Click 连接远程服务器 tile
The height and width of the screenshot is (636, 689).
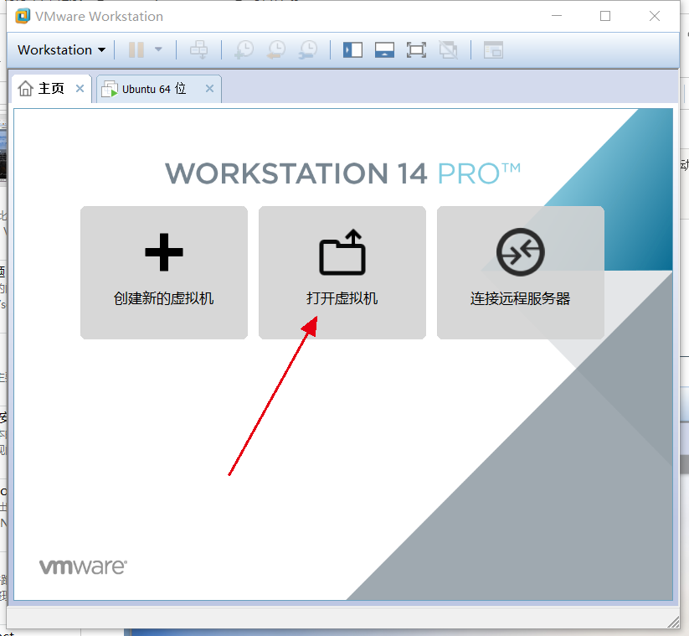pos(521,272)
